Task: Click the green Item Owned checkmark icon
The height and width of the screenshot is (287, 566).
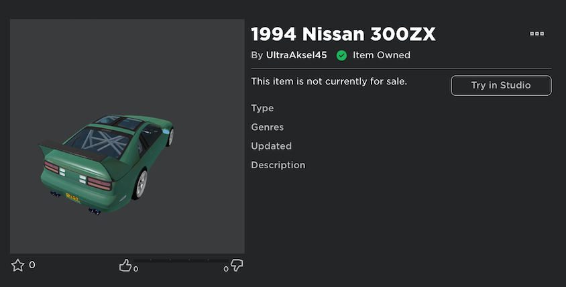Action: pyautogui.click(x=341, y=56)
